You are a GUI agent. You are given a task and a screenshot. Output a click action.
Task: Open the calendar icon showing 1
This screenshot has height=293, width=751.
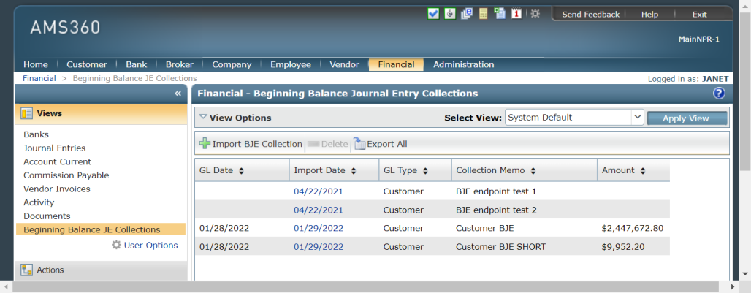(516, 14)
